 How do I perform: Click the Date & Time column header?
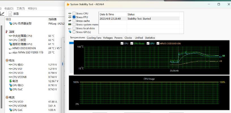[107, 14]
